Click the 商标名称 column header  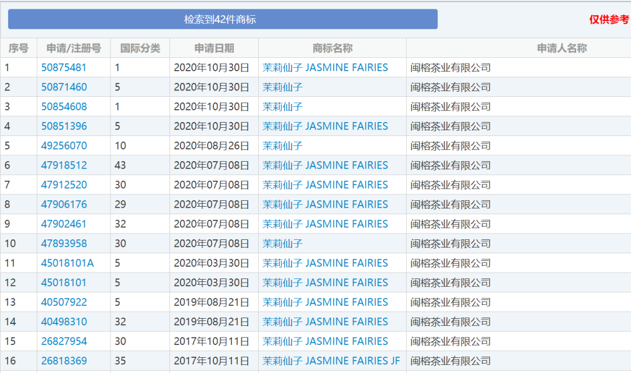pos(332,48)
